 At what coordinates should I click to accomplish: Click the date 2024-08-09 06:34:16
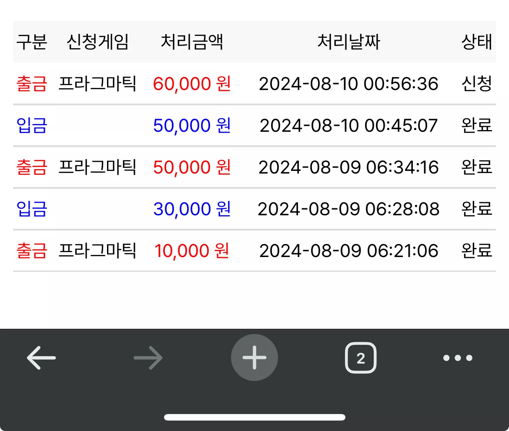(x=348, y=167)
